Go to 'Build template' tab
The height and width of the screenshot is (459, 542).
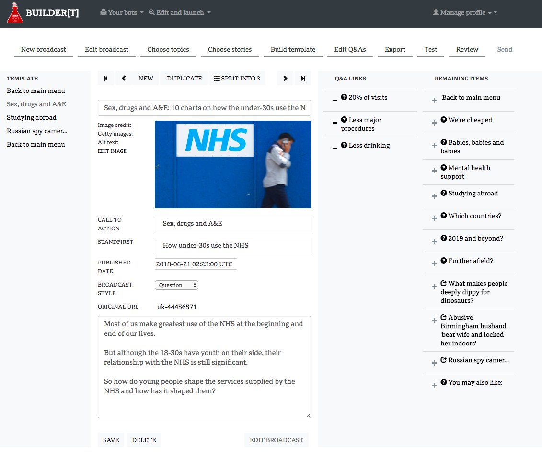293,49
